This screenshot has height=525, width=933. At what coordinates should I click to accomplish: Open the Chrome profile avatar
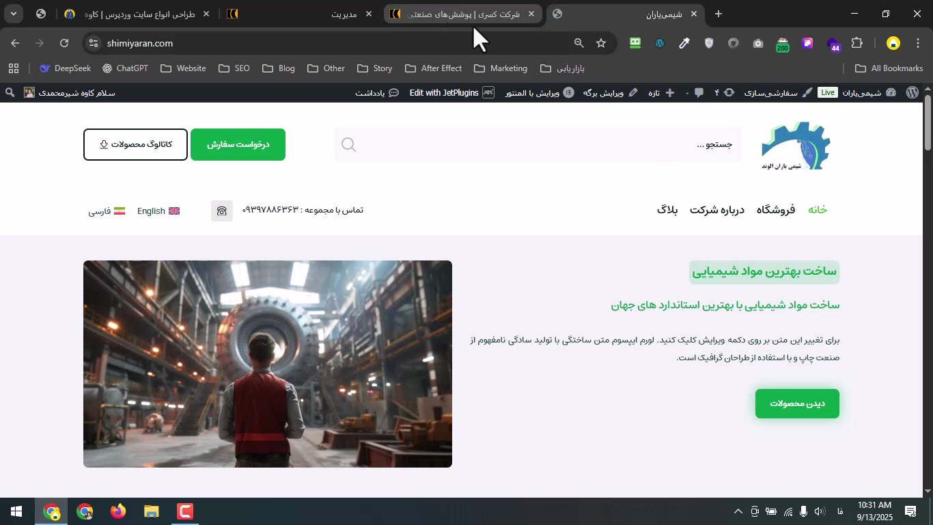pyautogui.click(x=893, y=43)
